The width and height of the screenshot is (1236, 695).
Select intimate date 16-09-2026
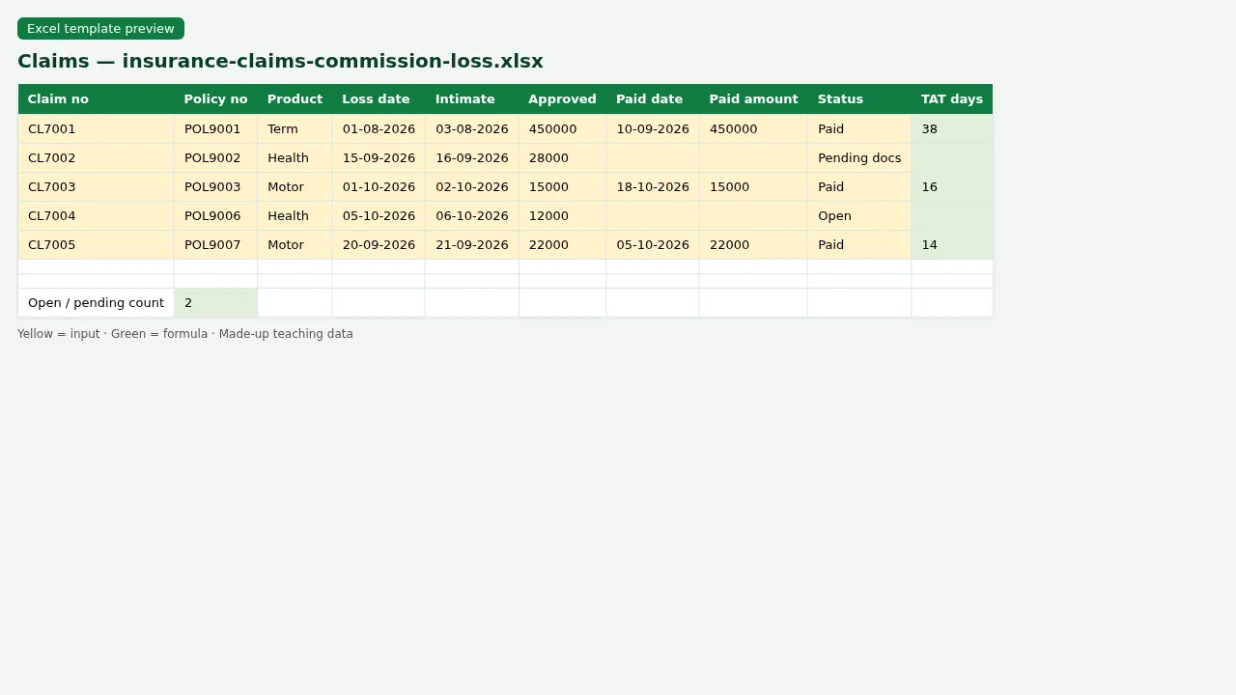(x=472, y=158)
